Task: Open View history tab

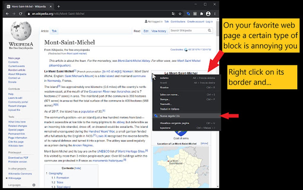Action: tap(159, 31)
